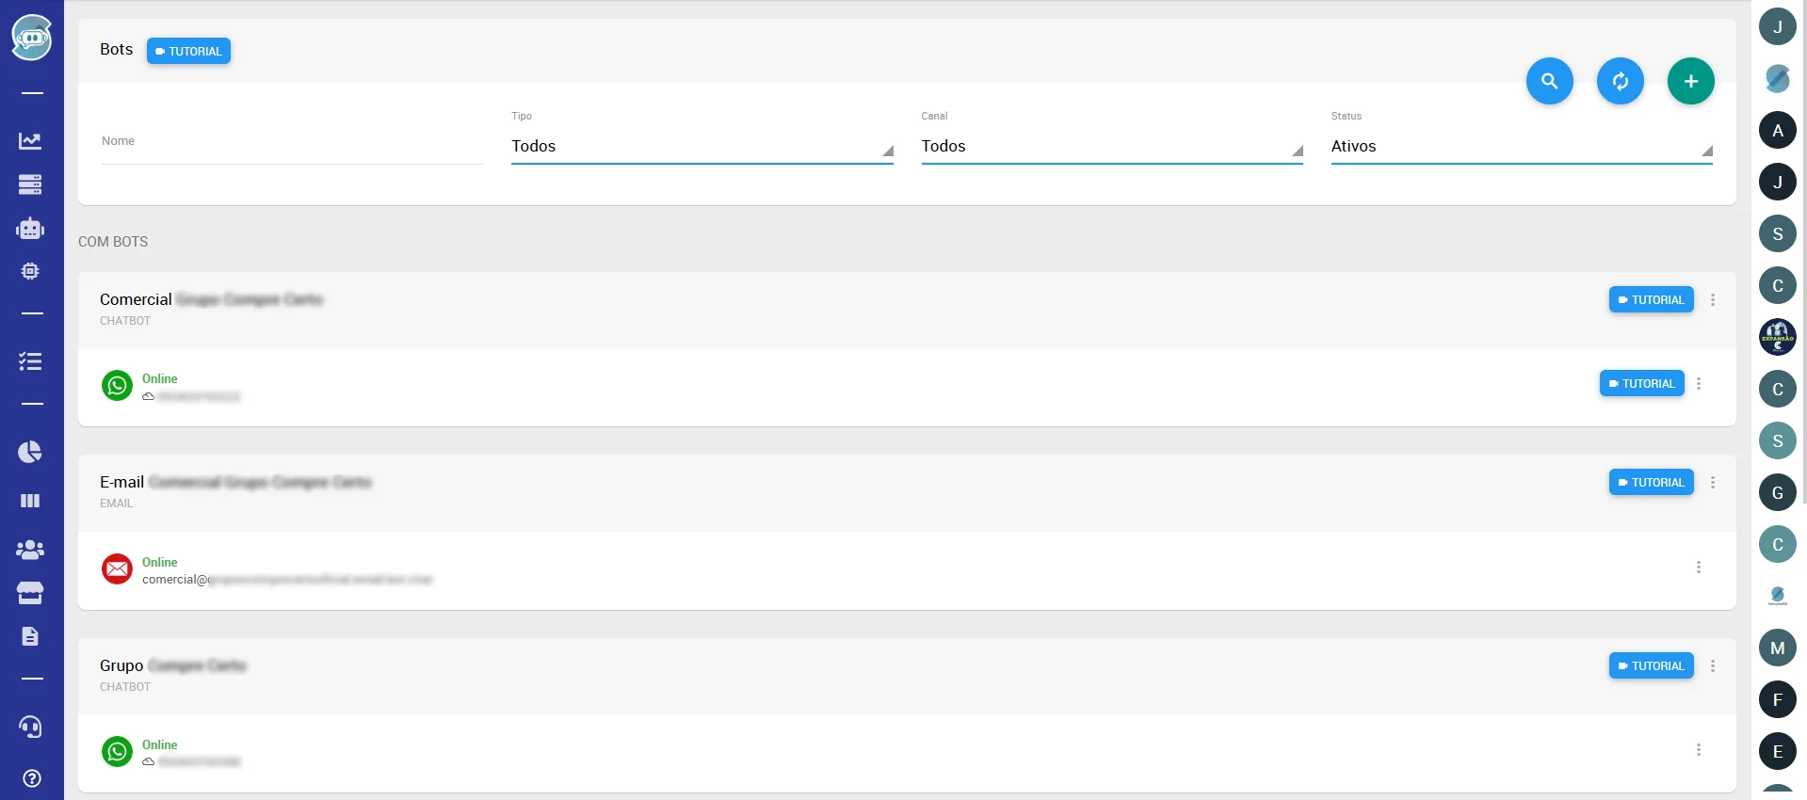This screenshot has height=800, width=1807.
Task: Click the blue refresh round button
Action: pos(1620,81)
